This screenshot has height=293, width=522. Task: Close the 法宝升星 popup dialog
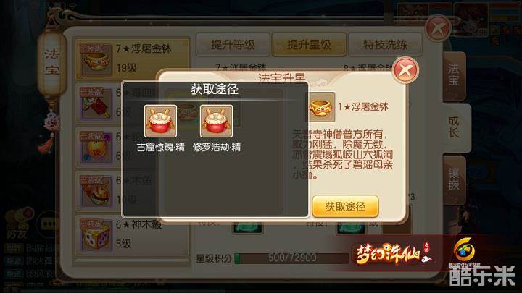405,70
